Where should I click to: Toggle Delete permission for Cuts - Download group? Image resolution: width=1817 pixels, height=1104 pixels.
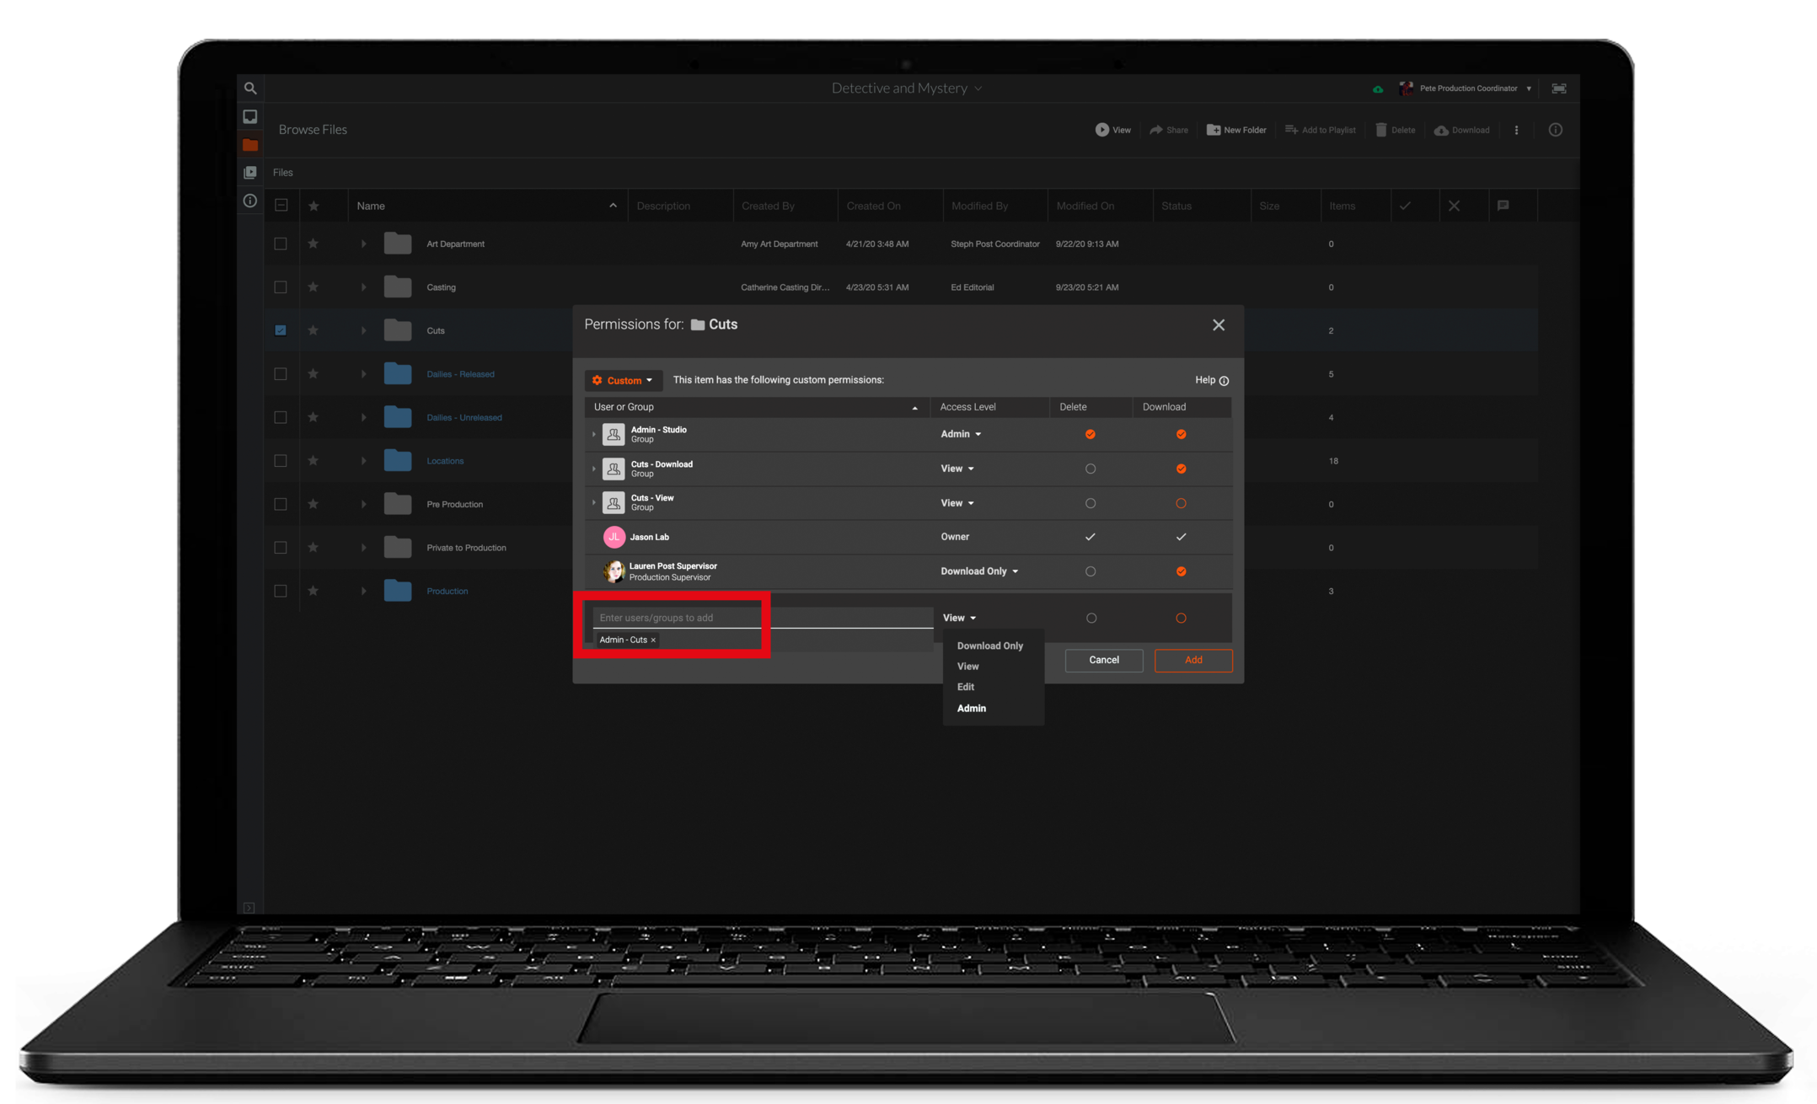(1090, 469)
